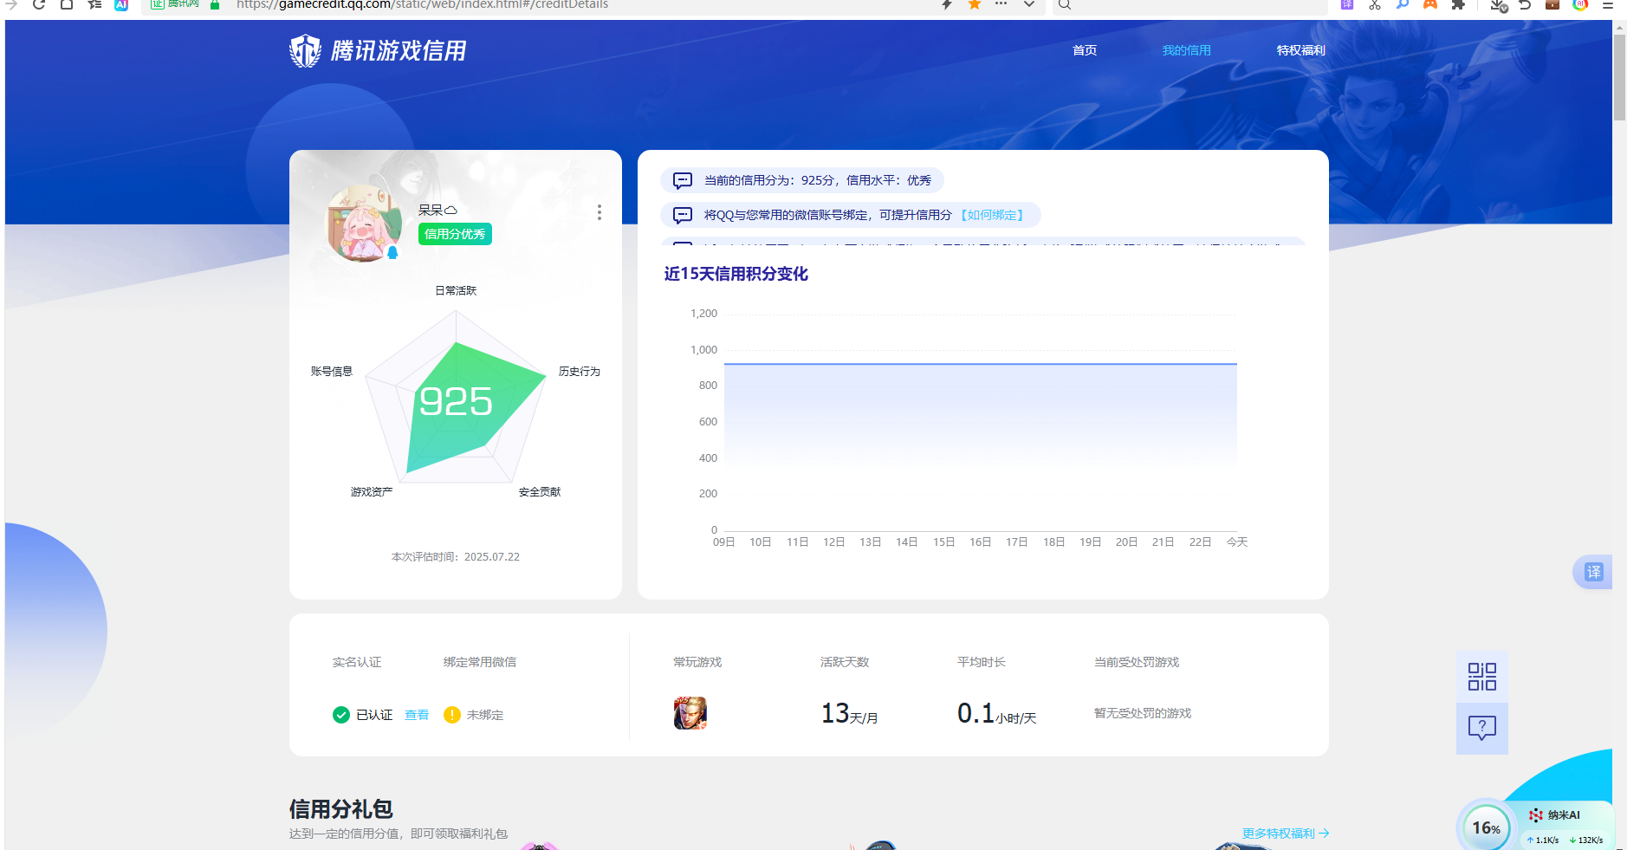Click the undo closed-tab arrow icon
1627x850 pixels.
(x=1525, y=4)
